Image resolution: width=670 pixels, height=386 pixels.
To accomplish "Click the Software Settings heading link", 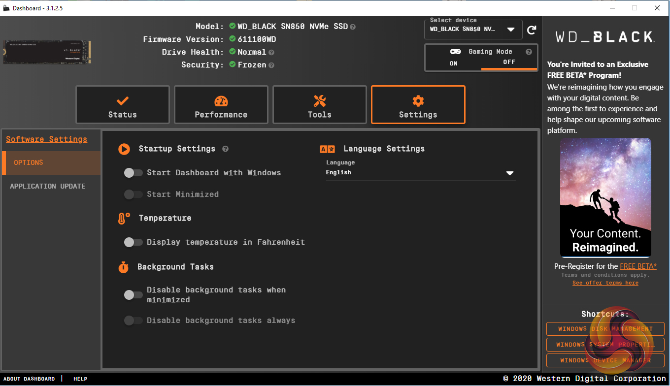I will [47, 139].
